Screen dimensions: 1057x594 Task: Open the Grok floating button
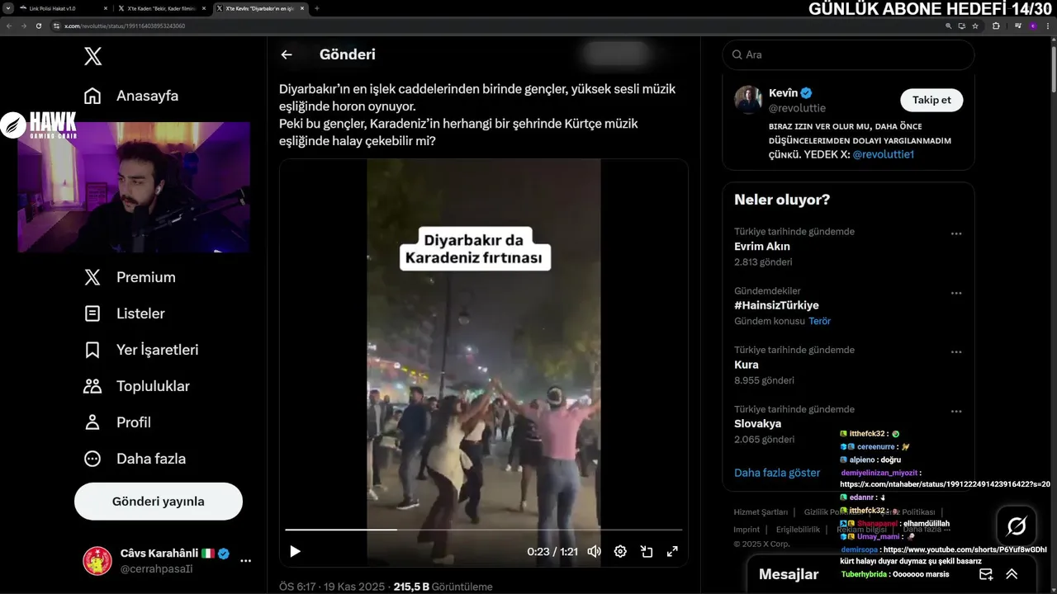point(1017,526)
